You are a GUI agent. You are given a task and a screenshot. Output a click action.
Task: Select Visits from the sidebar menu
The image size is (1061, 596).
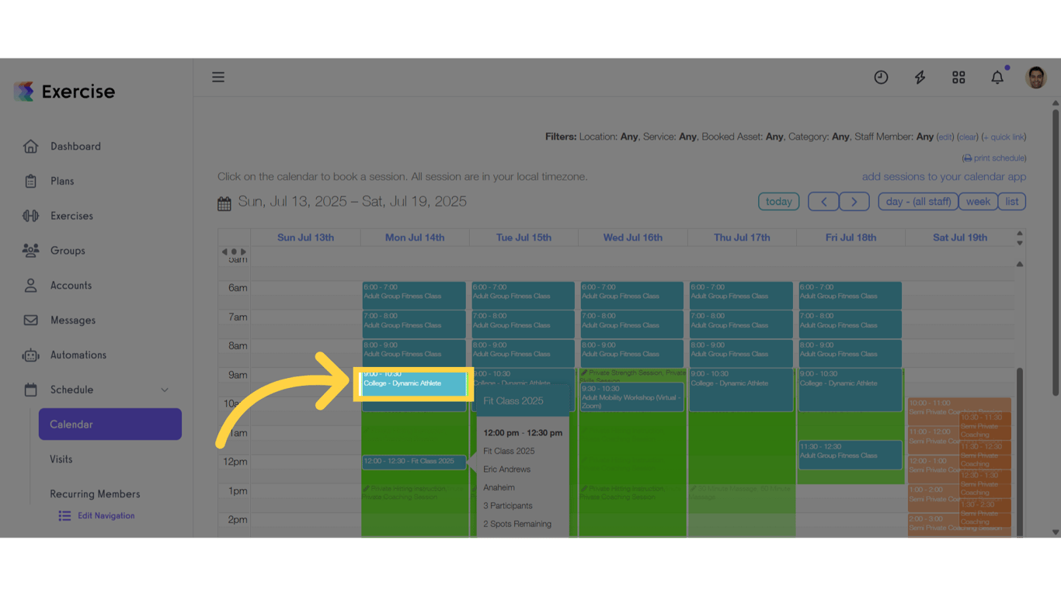[61, 459]
